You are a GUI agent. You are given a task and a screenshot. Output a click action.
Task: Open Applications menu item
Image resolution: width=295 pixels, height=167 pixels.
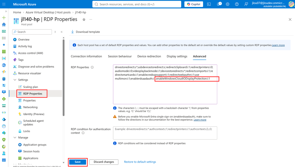pyautogui.click(x=31, y=158)
